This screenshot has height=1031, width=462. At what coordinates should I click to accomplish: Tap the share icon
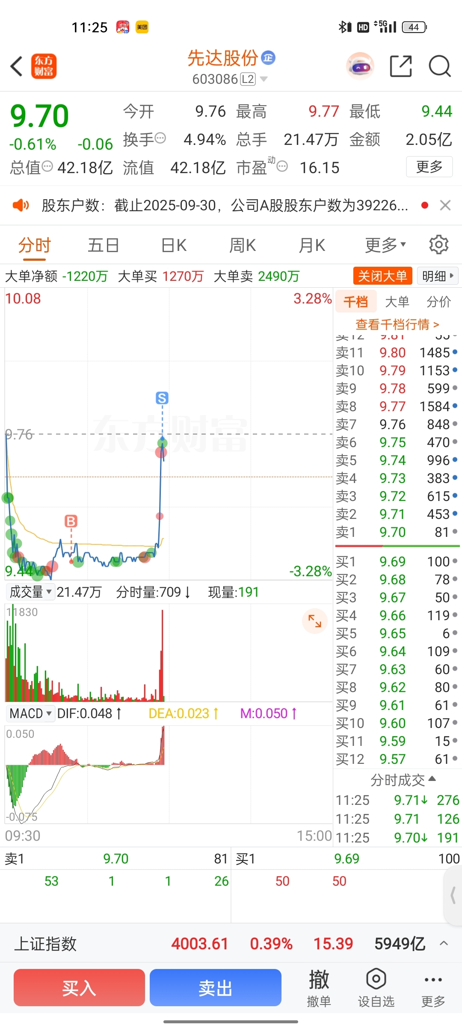pyautogui.click(x=401, y=66)
